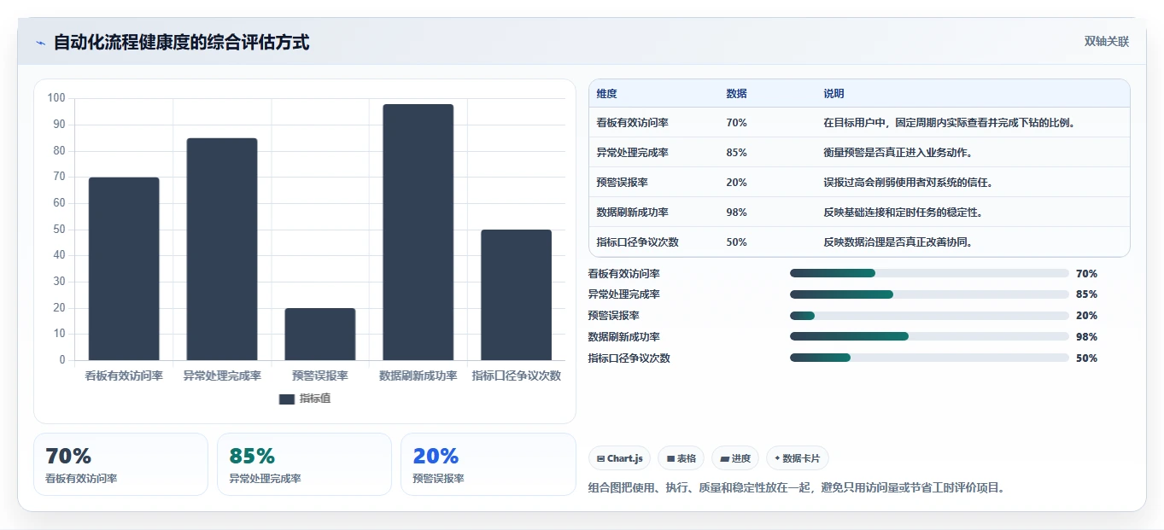
Task: Select the 数据卡片 chip
Action: 797,458
